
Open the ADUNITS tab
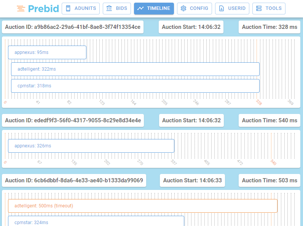point(81,8)
